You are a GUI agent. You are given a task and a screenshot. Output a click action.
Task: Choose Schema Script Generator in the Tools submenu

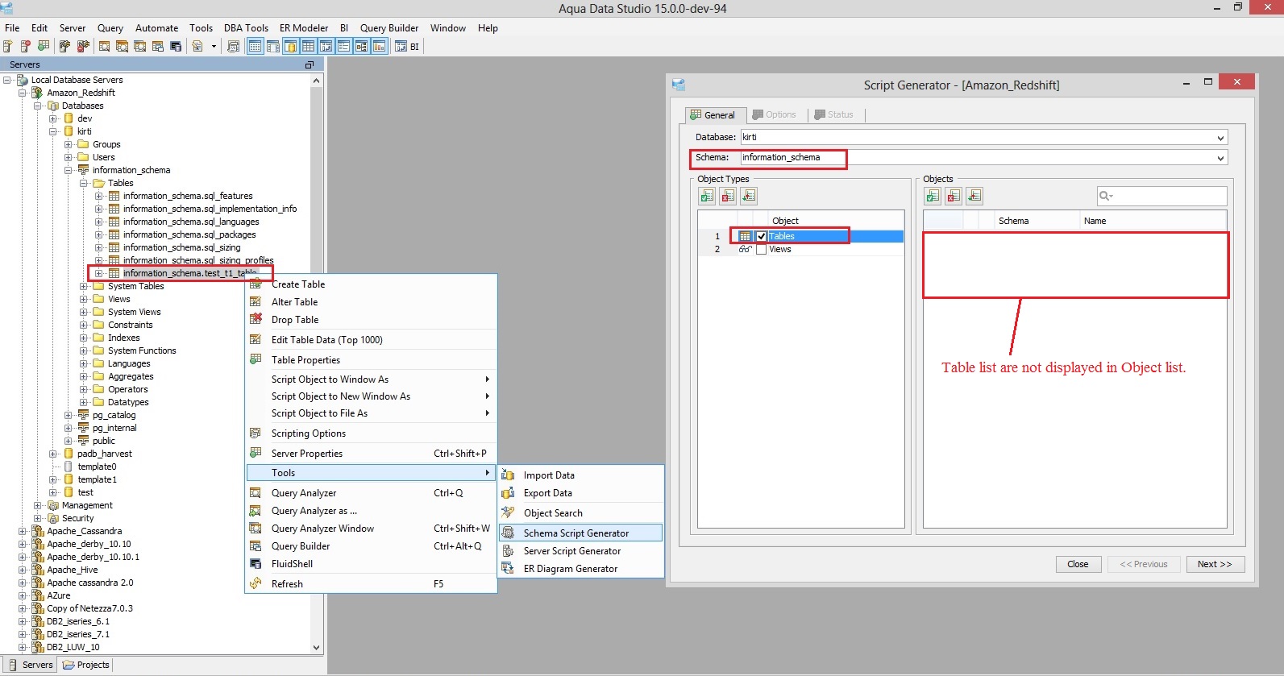tap(581, 533)
